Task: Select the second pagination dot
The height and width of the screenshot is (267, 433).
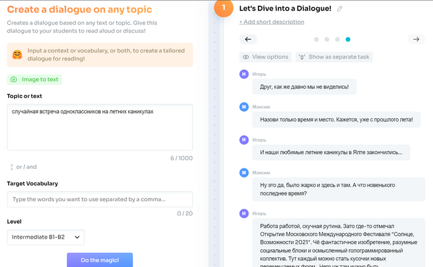Action: 327,39
